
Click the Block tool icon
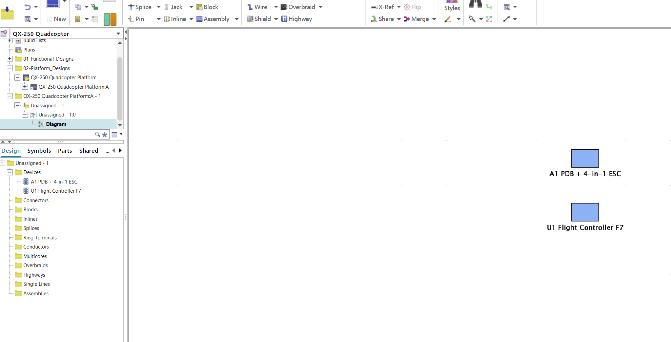point(199,7)
